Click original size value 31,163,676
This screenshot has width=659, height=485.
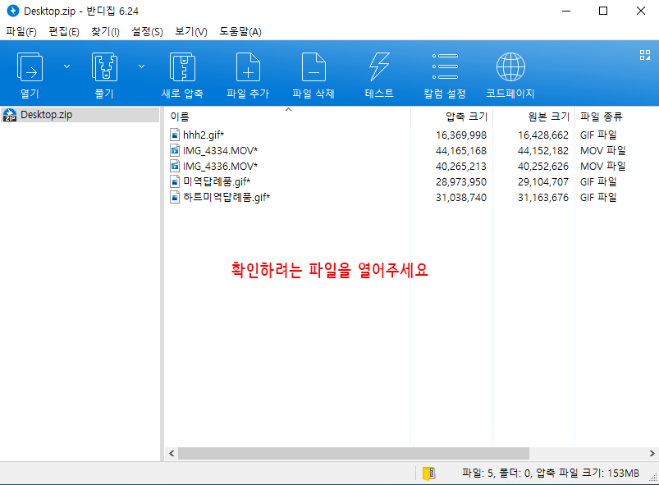pos(543,197)
